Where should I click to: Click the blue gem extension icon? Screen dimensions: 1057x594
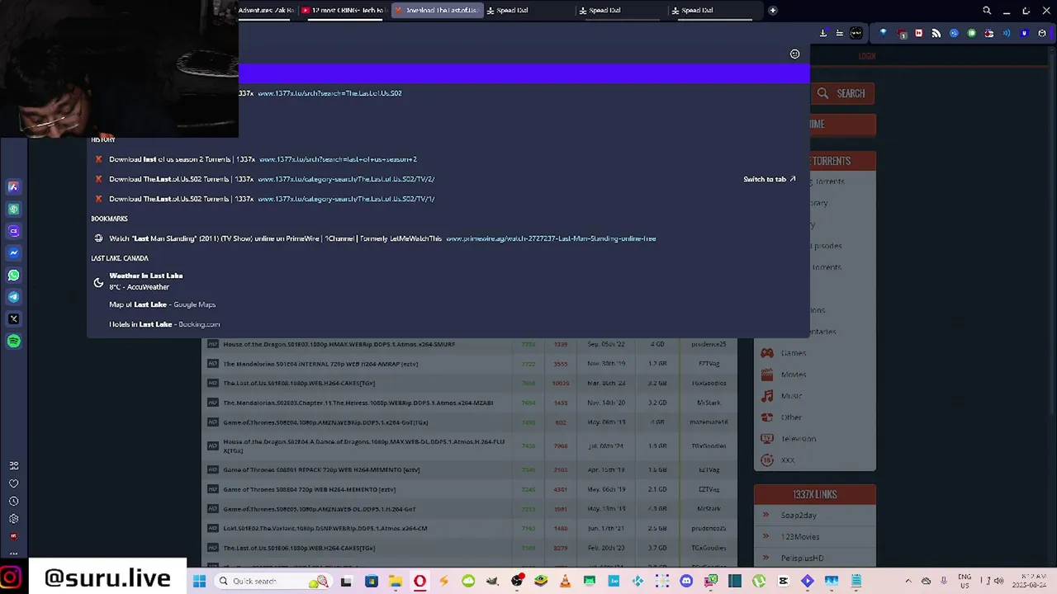point(883,33)
